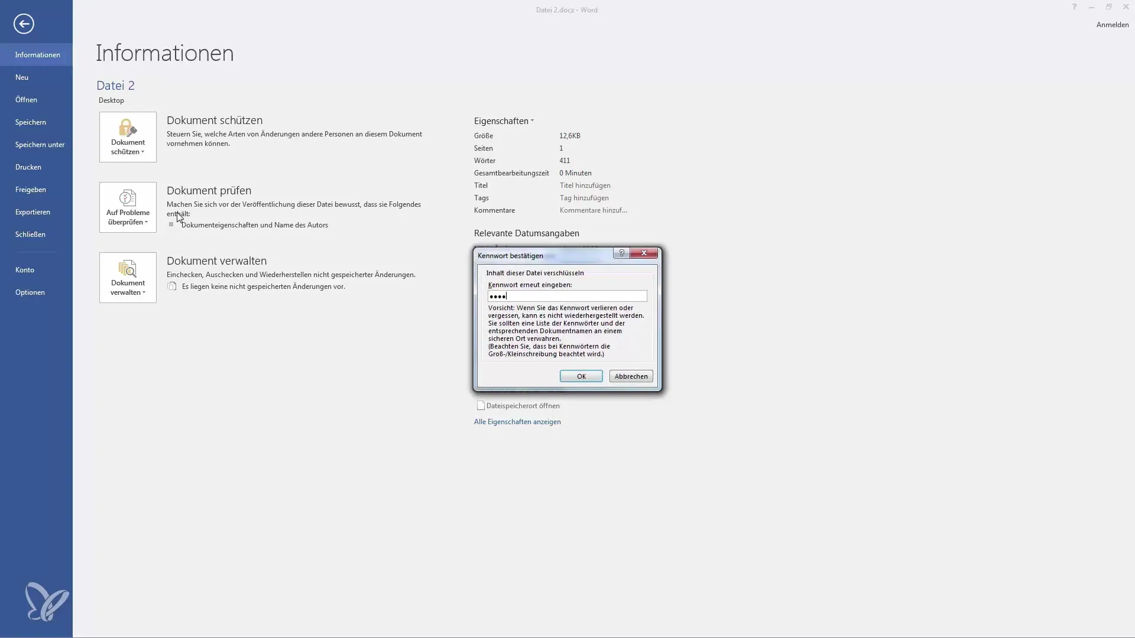Open the Auf Probleme überprüfen button
This screenshot has width=1135, height=638.
(128, 207)
